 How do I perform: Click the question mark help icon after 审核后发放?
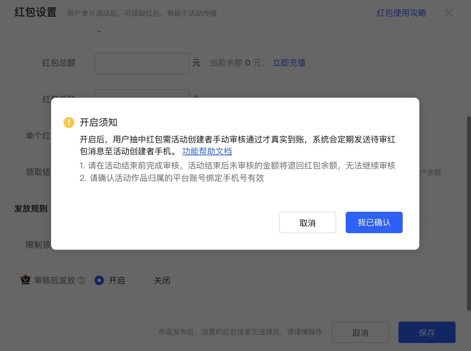(81, 280)
